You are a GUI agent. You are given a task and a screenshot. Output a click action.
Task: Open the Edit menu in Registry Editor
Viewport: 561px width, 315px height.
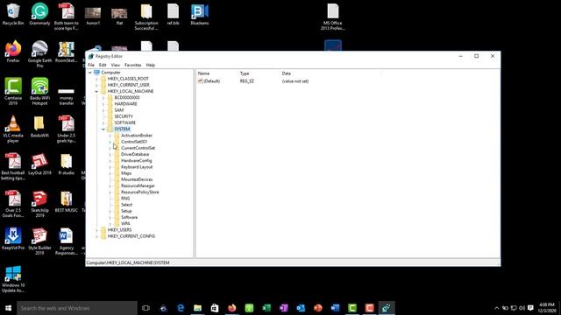coord(103,65)
